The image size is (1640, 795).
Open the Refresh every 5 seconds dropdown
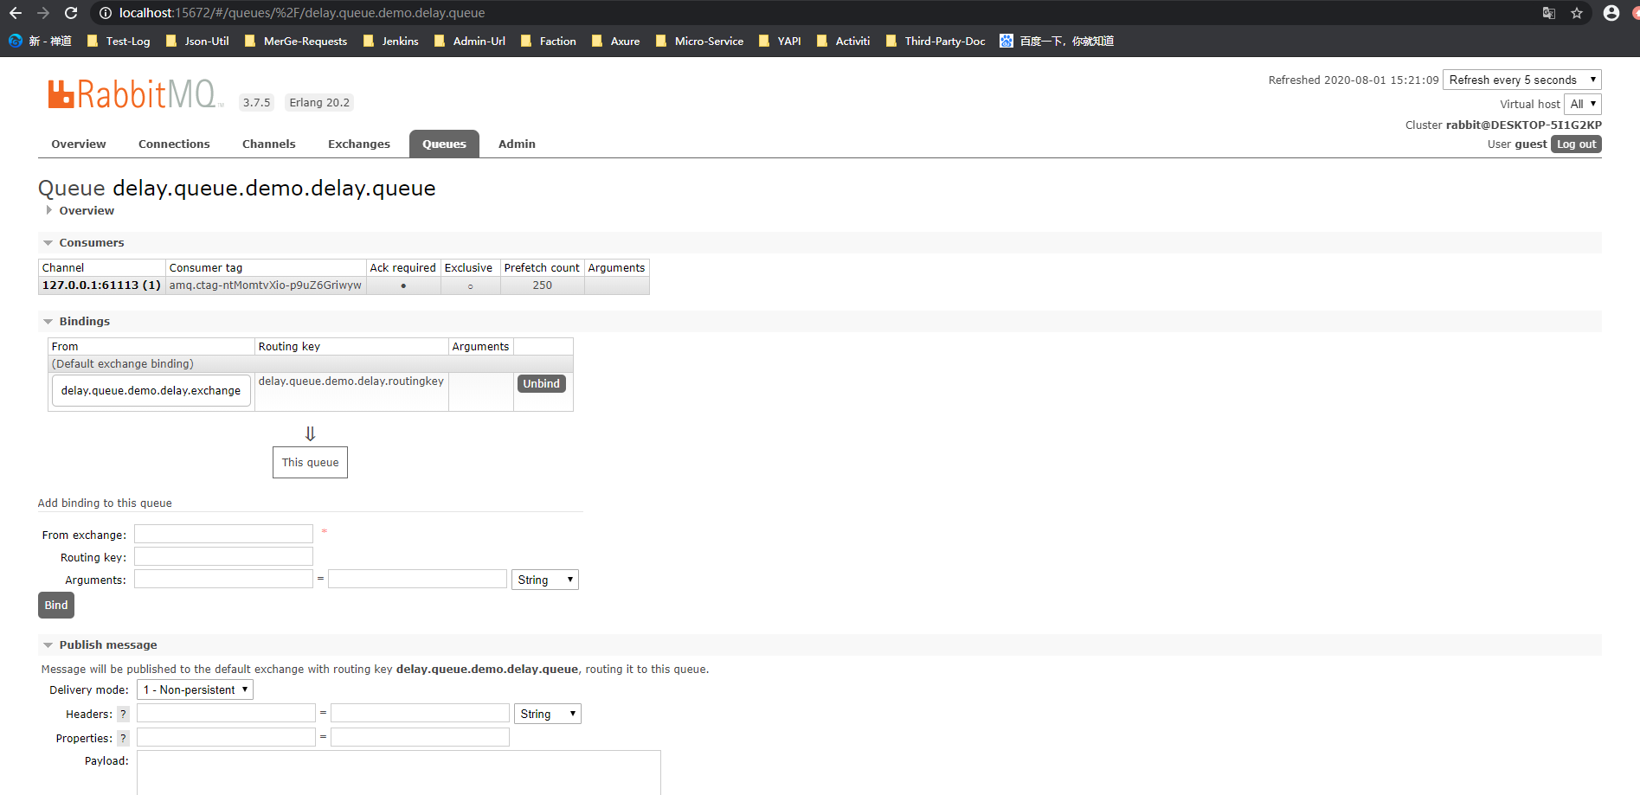coord(1522,80)
